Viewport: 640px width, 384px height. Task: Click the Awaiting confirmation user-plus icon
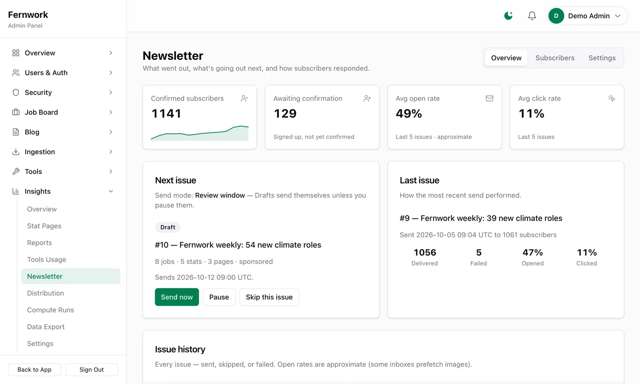click(367, 98)
